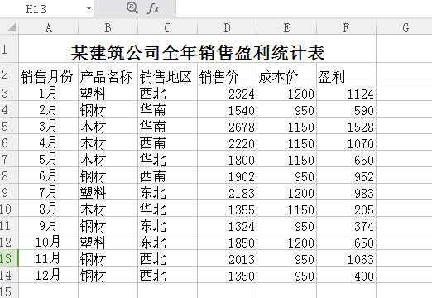The image size is (432, 298).
Task: Click the select-all triangle corner
Action: (11, 27)
